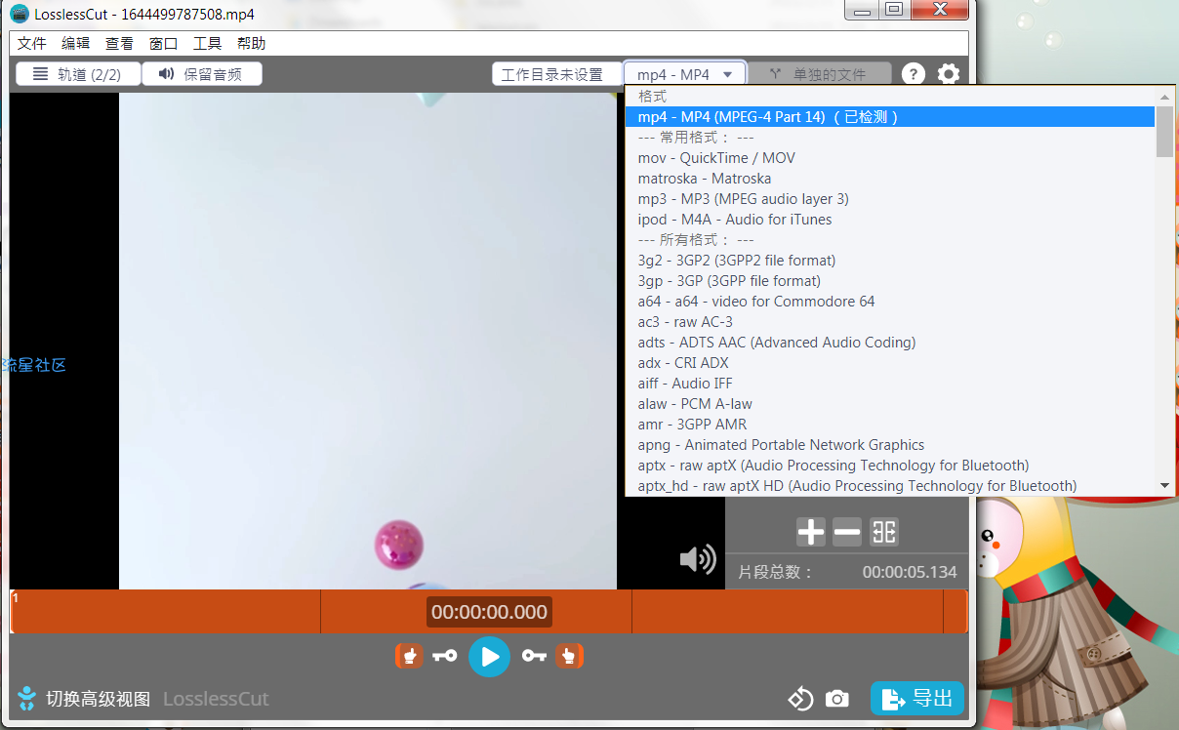
Task: Select ipod - M4A - Audio for iTunes
Action: click(x=890, y=220)
